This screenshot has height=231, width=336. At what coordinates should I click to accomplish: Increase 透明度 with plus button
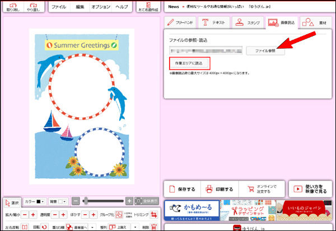(x=63, y=215)
